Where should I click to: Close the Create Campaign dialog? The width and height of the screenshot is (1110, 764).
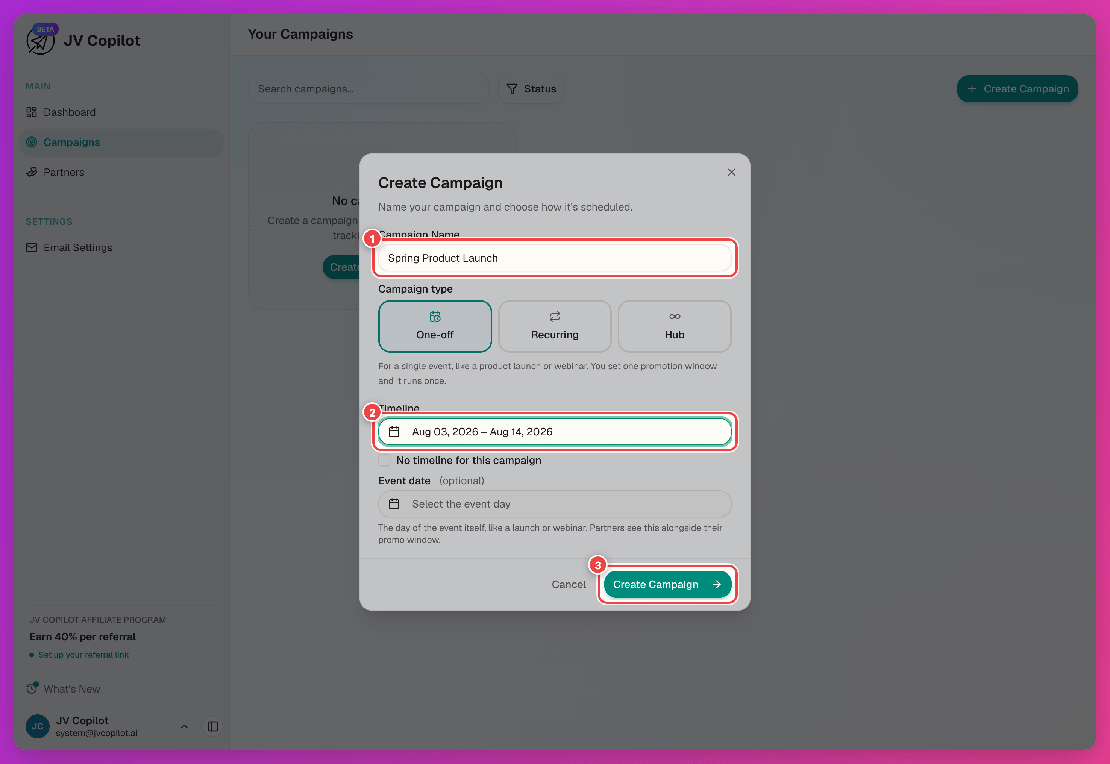point(731,172)
